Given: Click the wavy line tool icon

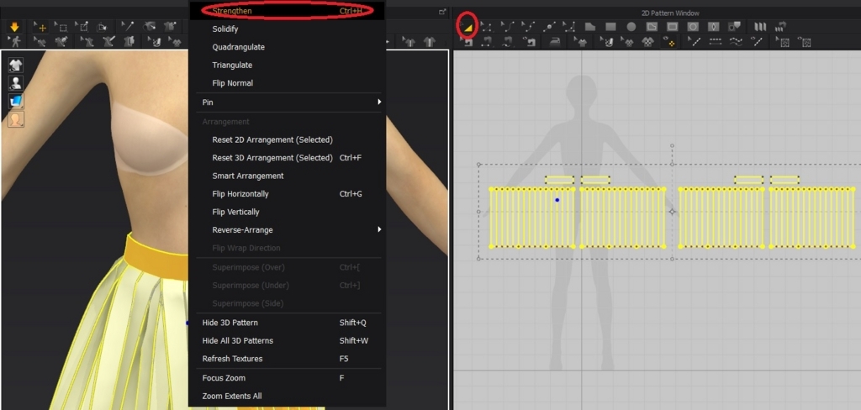Looking at the screenshot, I should (x=737, y=42).
